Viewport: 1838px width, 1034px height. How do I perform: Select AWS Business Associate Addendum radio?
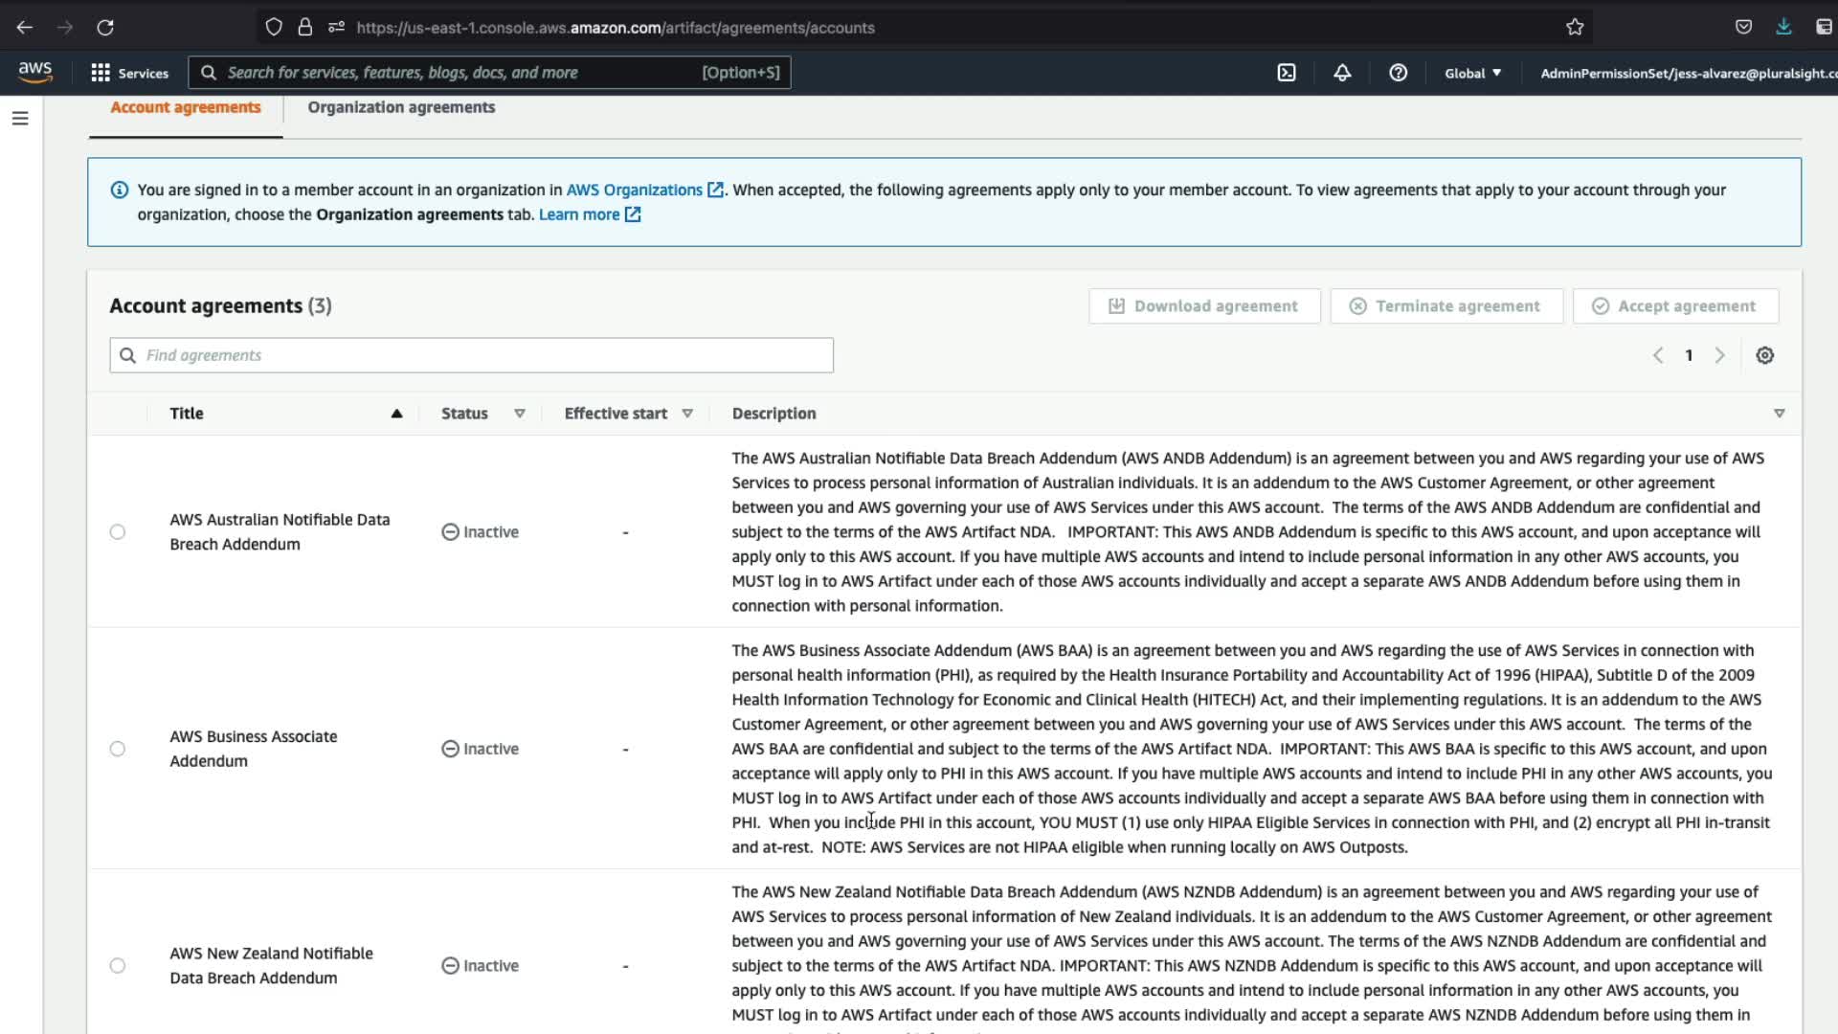pyautogui.click(x=118, y=749)
